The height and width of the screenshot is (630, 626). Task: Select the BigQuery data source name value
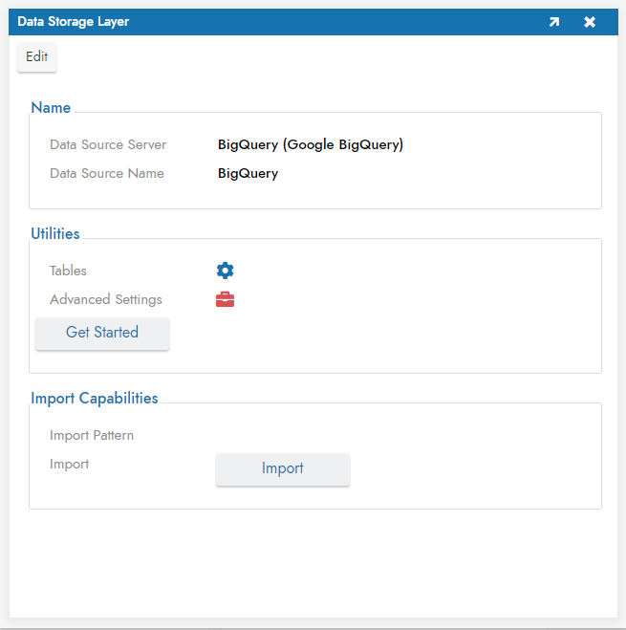248,173
